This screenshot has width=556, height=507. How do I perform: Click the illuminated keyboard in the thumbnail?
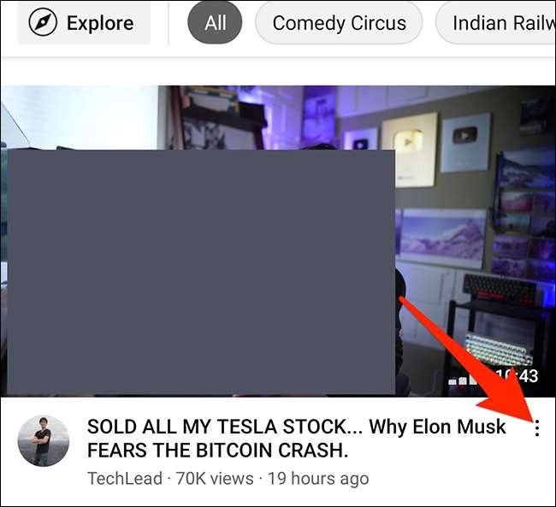click(499, 348)
